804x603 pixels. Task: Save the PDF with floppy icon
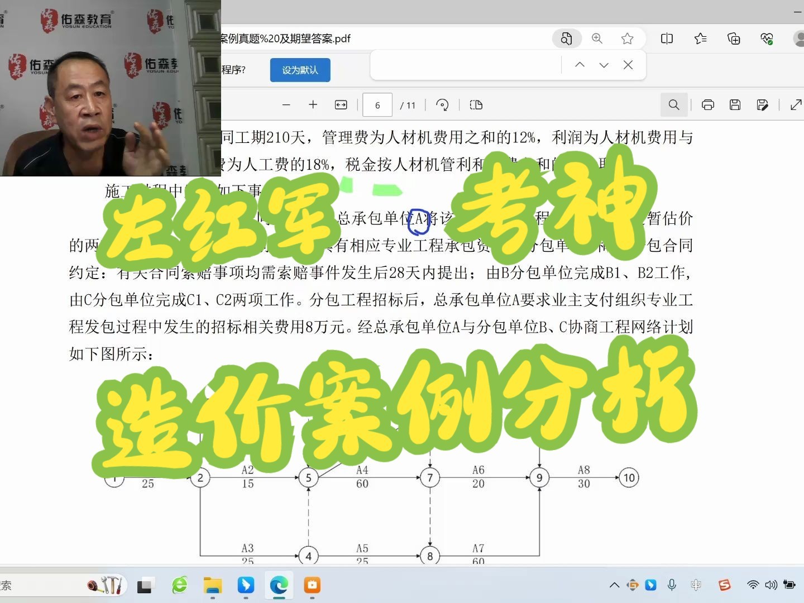pyautogui.click(x=735, y=105)
